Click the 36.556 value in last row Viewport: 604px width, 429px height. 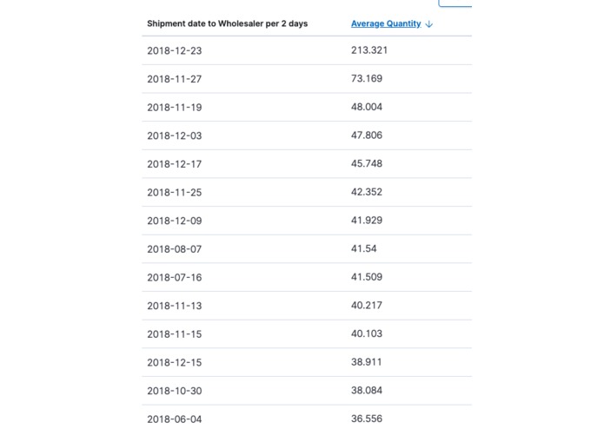pos(367,419)
